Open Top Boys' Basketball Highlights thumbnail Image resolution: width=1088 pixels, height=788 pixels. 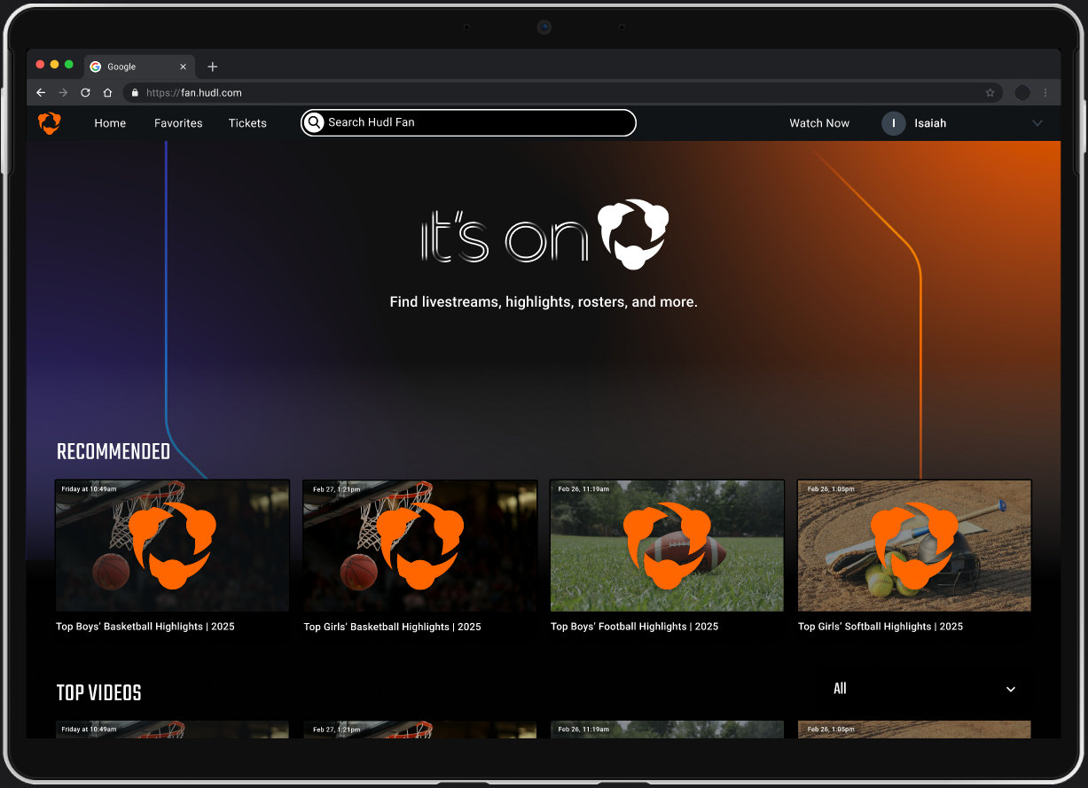click(x=172, y=546)
